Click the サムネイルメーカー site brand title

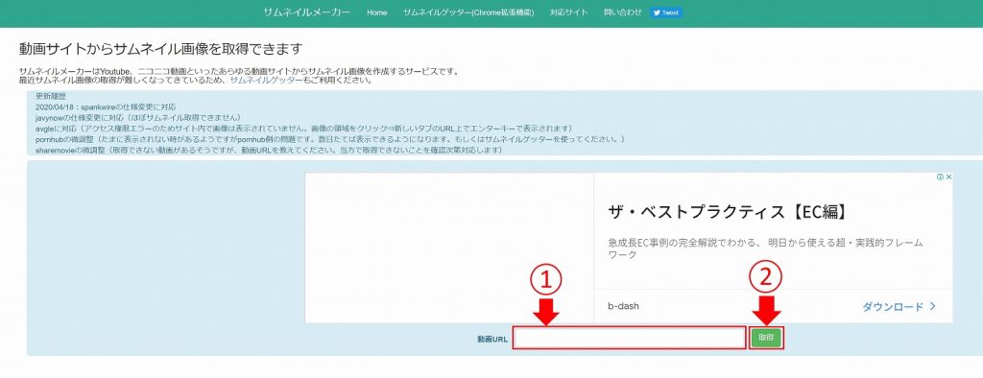tap(307, 12)
